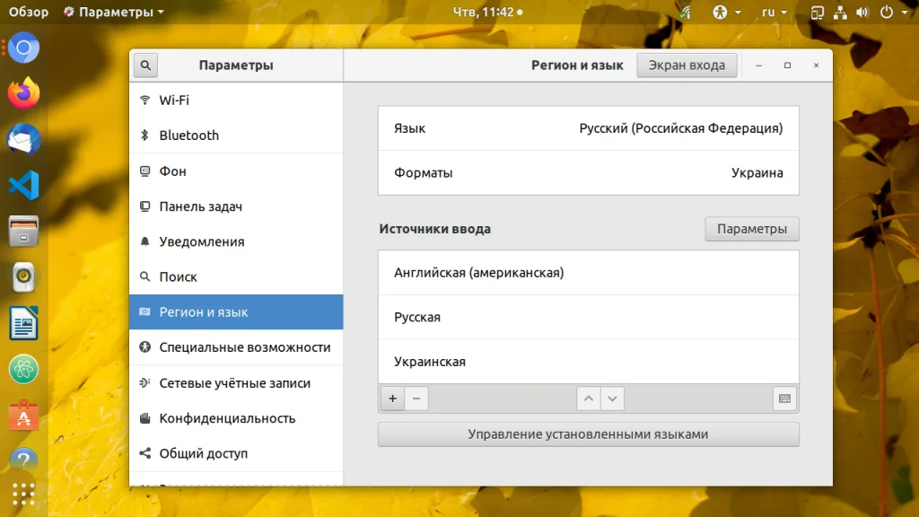Click Управление установленными языками button
Viewport: 919px width, 517px height.
click(589, 434)
